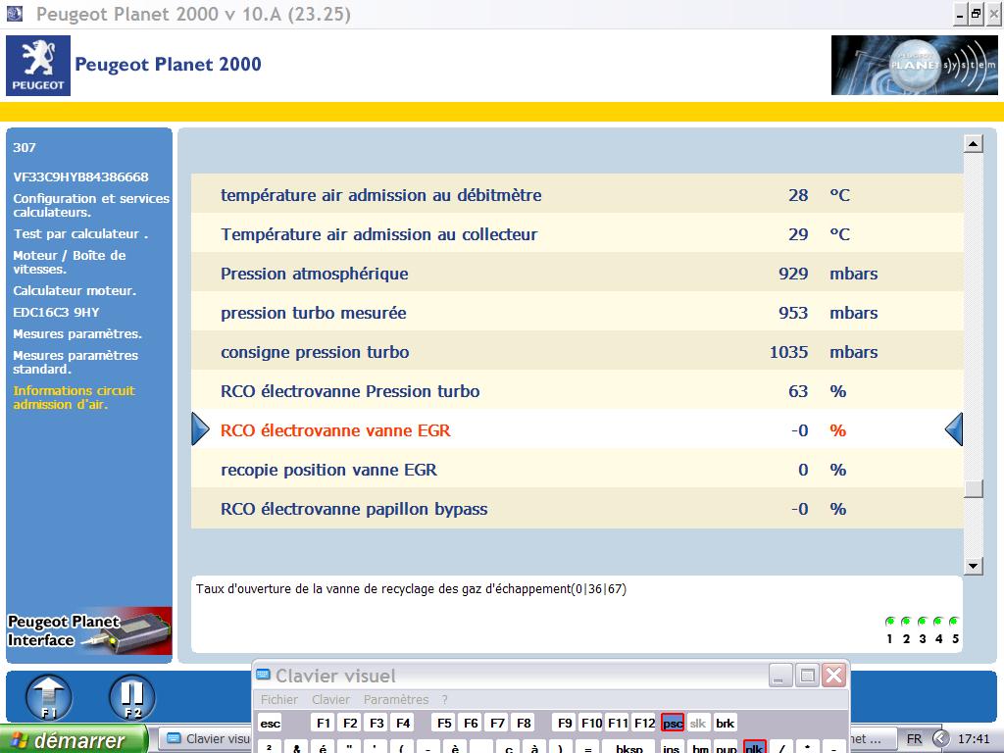This screenshot has width=1004, height=753.
Task: Click FR language indicator in tray
Action: click(915, 739)
